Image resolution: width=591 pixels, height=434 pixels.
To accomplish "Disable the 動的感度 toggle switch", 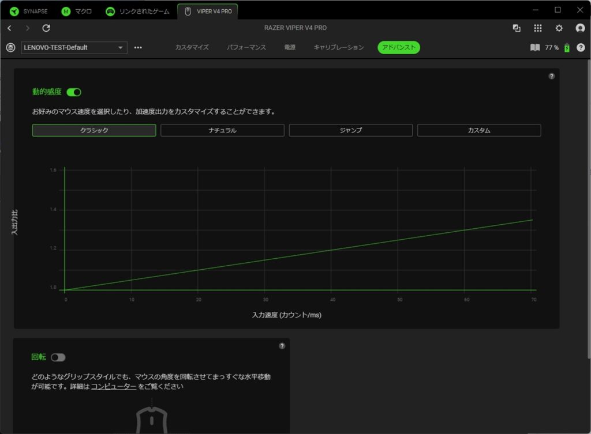I will (74, 92).
